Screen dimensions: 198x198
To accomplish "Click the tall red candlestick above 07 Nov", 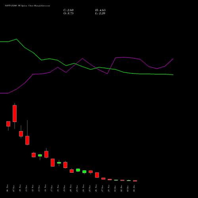I will coord(15,113).
